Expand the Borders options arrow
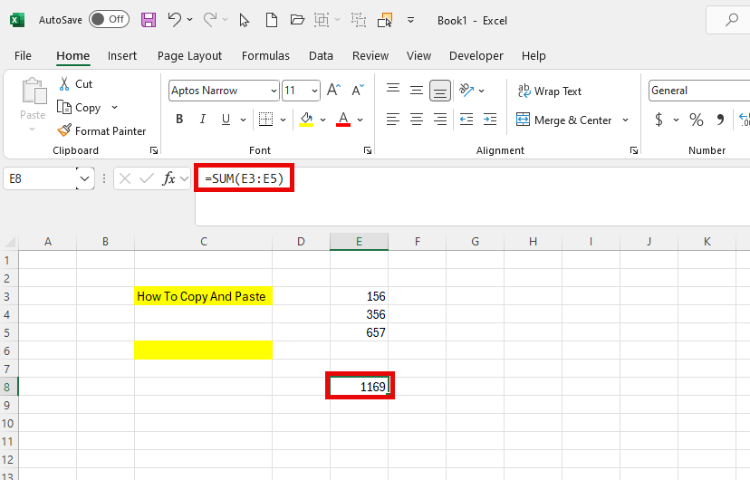 283,120
